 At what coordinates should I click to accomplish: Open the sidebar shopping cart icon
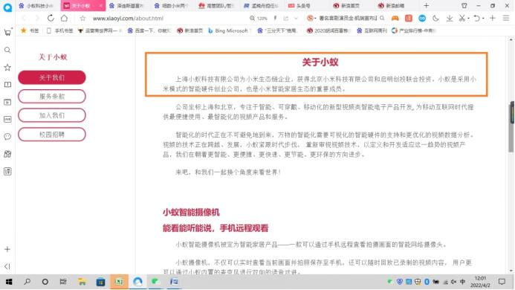[x=7, y=32]
